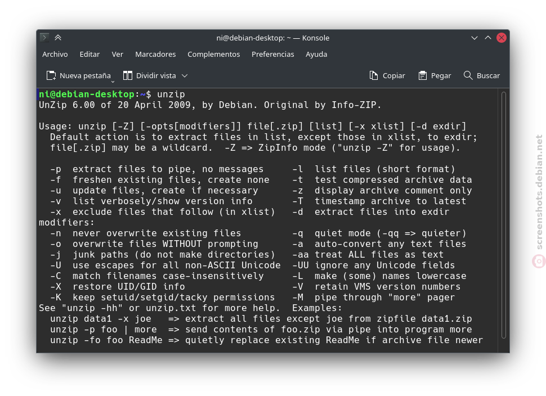Minimize the Konsole window
546x396 pixels.
[x=475, y=38]
